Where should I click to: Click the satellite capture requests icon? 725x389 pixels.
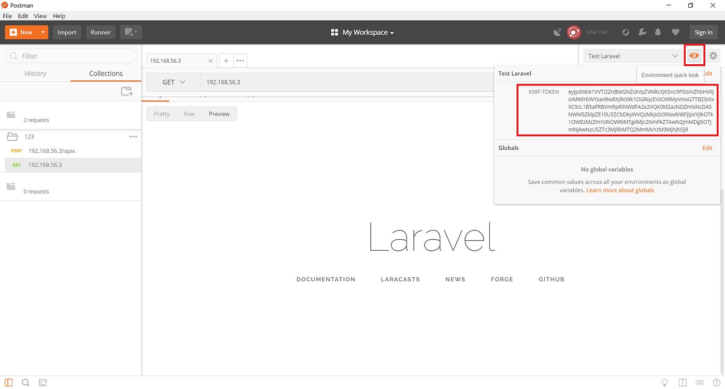pyautogui.click(x=557, y=32)
